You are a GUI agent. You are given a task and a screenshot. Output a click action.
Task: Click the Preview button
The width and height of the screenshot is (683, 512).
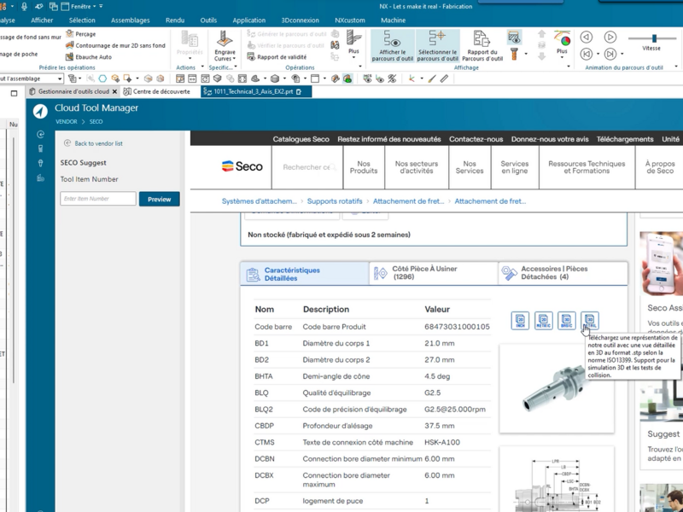pyautogui.click(x=160, y=199)
